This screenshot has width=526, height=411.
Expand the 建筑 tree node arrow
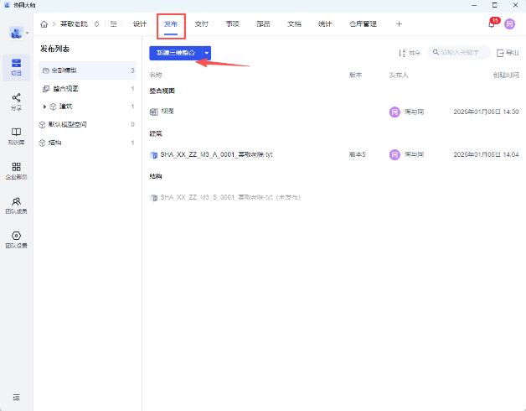pos(44,107)
